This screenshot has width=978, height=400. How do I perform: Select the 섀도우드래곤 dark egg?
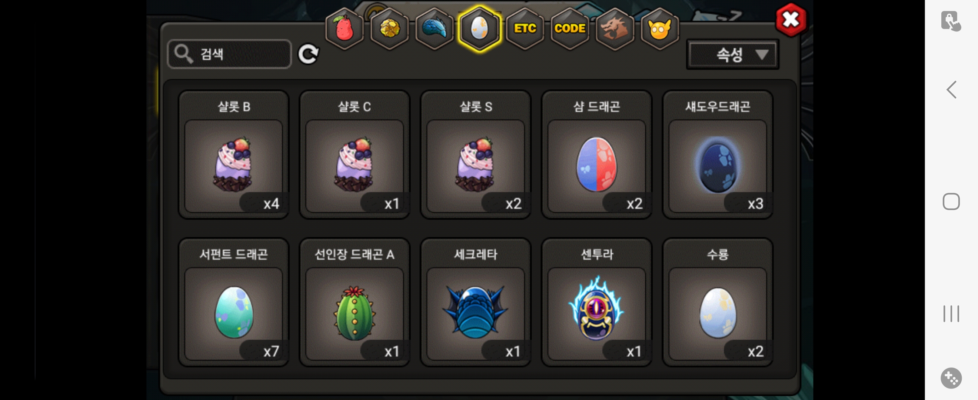pyautogui.click(x=718, y=154)
